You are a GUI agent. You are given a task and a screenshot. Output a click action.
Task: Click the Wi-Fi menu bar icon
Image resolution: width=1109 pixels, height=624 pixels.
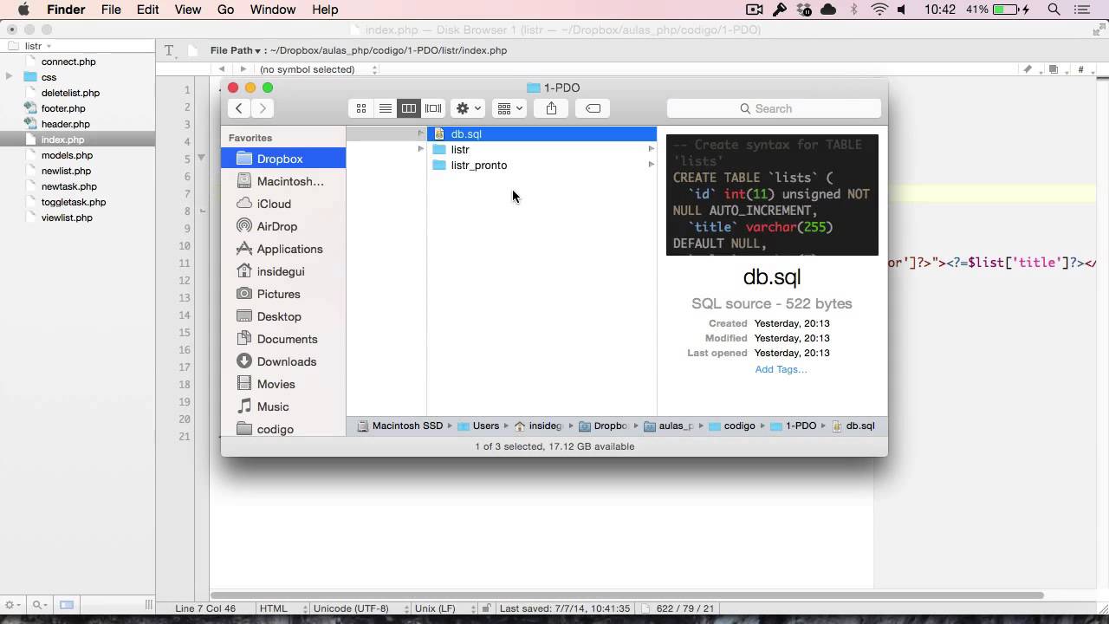coord(880,10)
